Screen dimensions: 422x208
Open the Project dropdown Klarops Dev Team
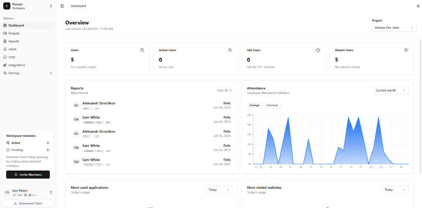click(394, 27)
